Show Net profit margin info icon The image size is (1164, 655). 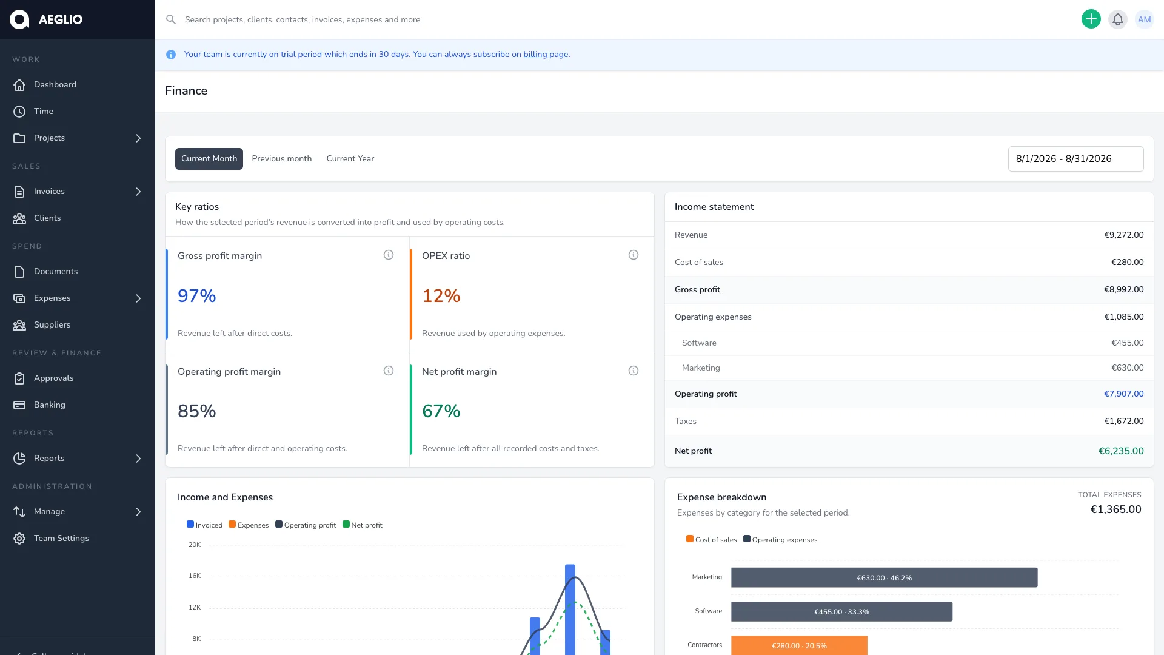(x=634, y=371)
